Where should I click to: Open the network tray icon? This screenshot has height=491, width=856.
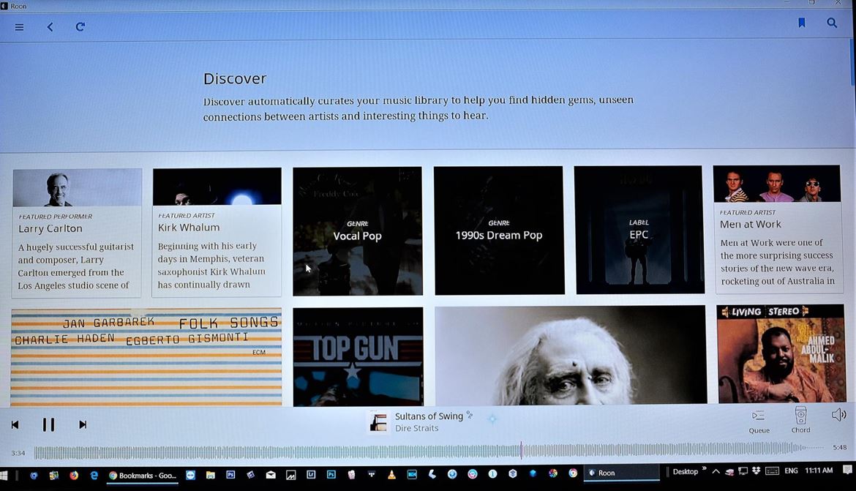743,471
